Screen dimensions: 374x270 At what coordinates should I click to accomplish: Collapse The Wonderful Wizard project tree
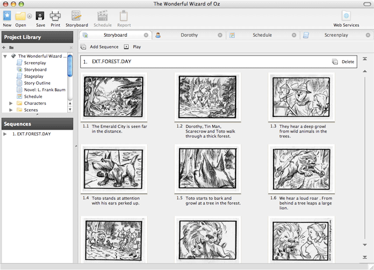(x=5, y=56)
